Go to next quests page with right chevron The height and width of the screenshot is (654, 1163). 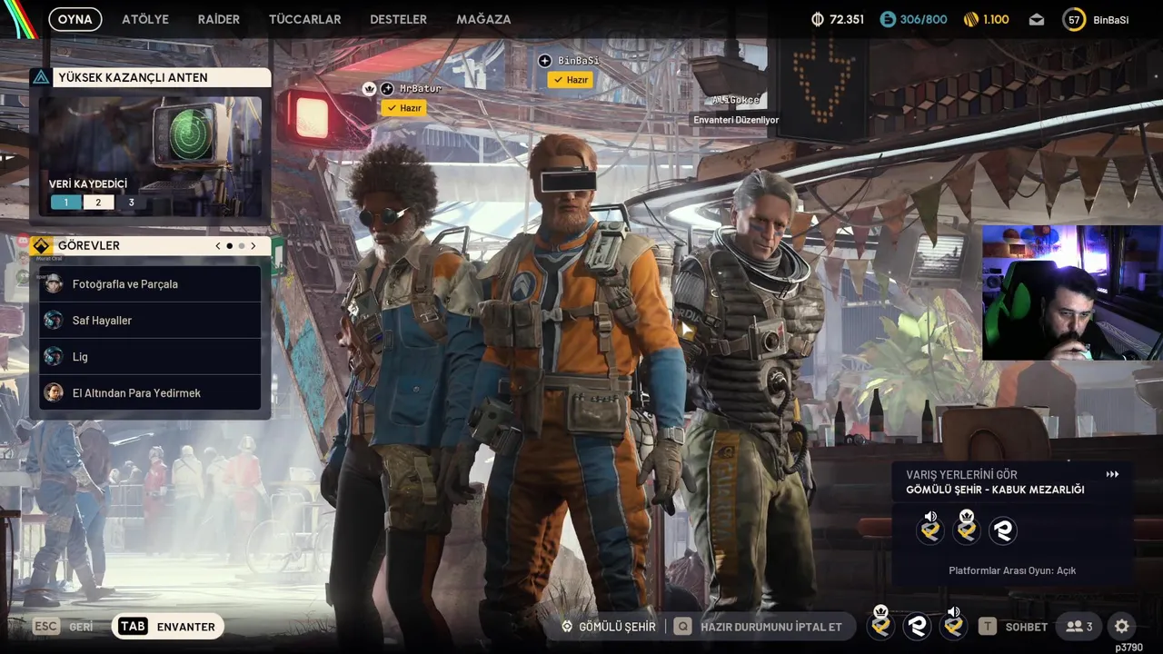pyautogui.click(x=253, y=245)
